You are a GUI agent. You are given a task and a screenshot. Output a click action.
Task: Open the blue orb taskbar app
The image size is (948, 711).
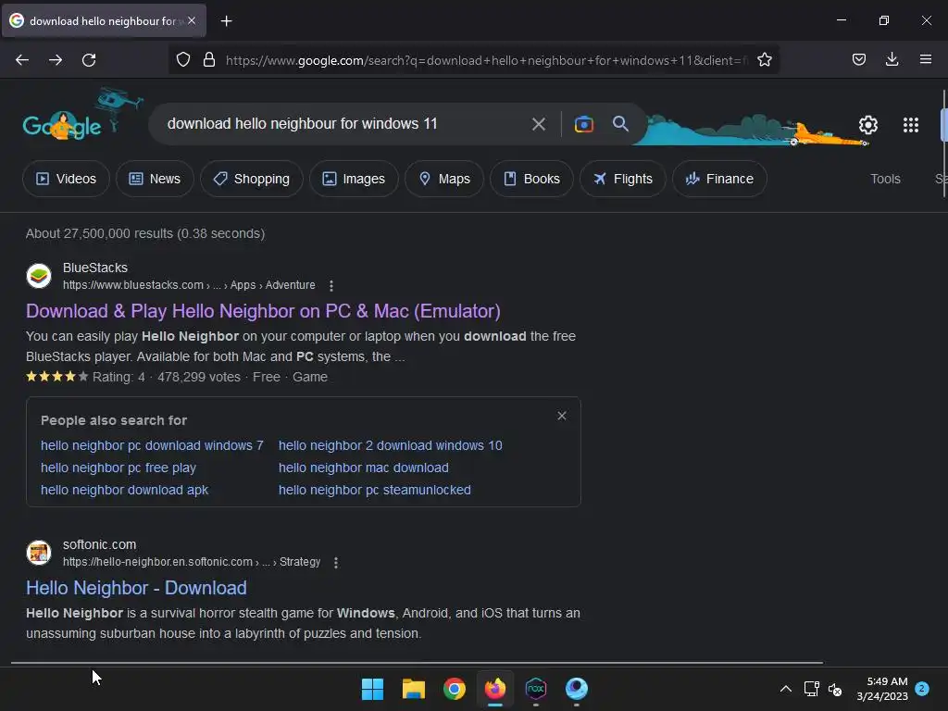pos(577,689)
